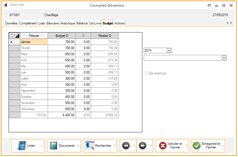Click the DEMO ERP app icon
The width and height of the screenshot is (238, 157).
point(5,5)
